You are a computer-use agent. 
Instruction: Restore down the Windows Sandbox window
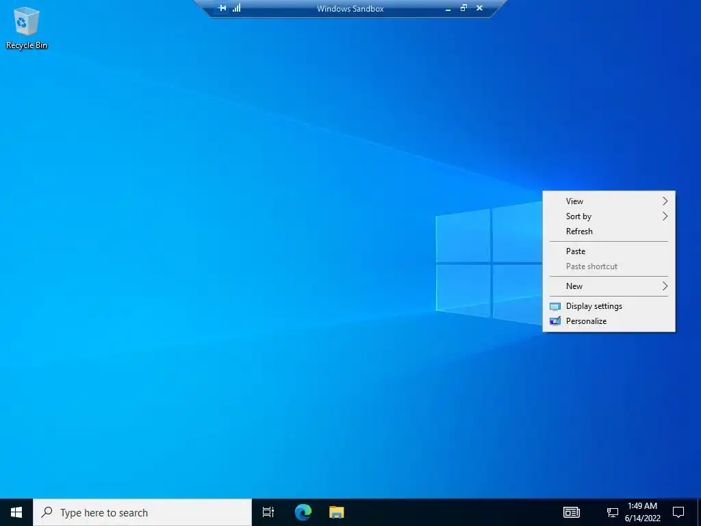[463, 8]
